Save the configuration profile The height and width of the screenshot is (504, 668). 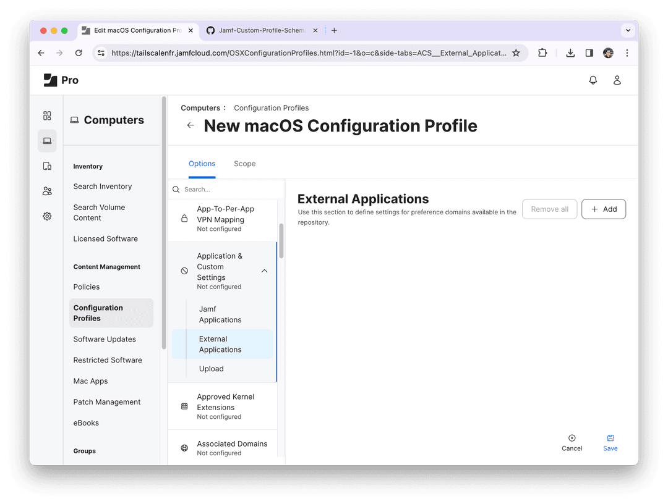pyautogui.click(x=610, y=442)
